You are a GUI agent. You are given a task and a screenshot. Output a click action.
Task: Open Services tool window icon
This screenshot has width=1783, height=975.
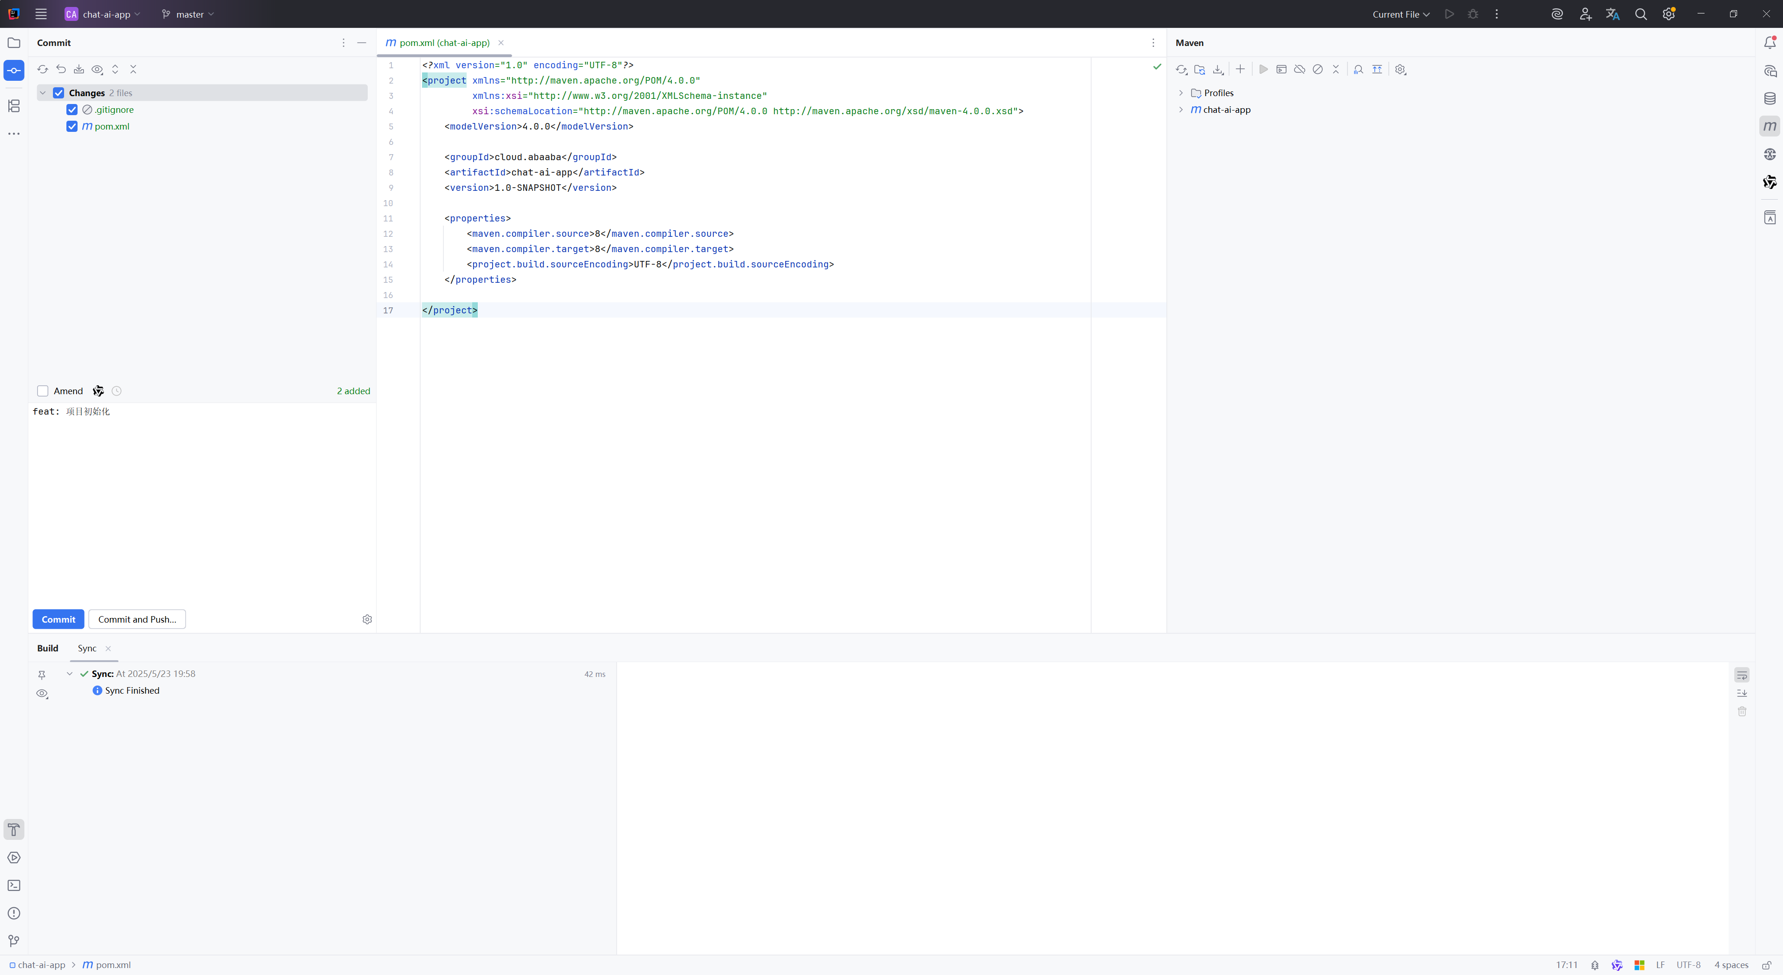(14, 858)
